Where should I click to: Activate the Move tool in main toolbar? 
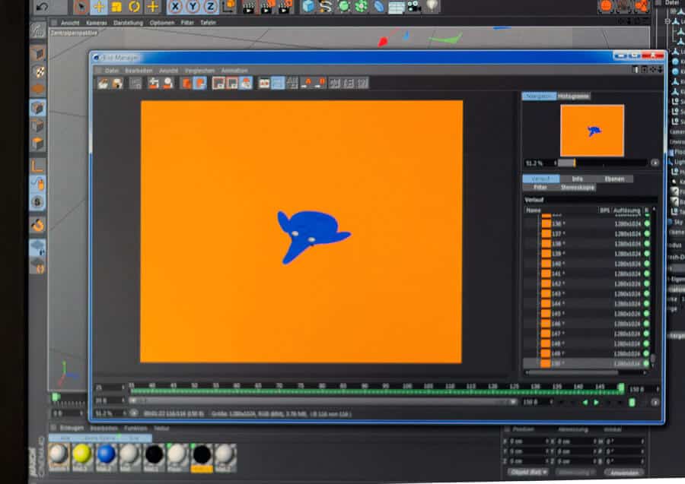click(x=99, y=7)
